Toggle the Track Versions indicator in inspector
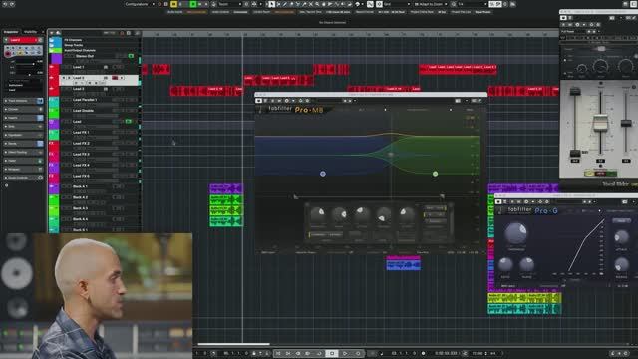 (40, 101)
